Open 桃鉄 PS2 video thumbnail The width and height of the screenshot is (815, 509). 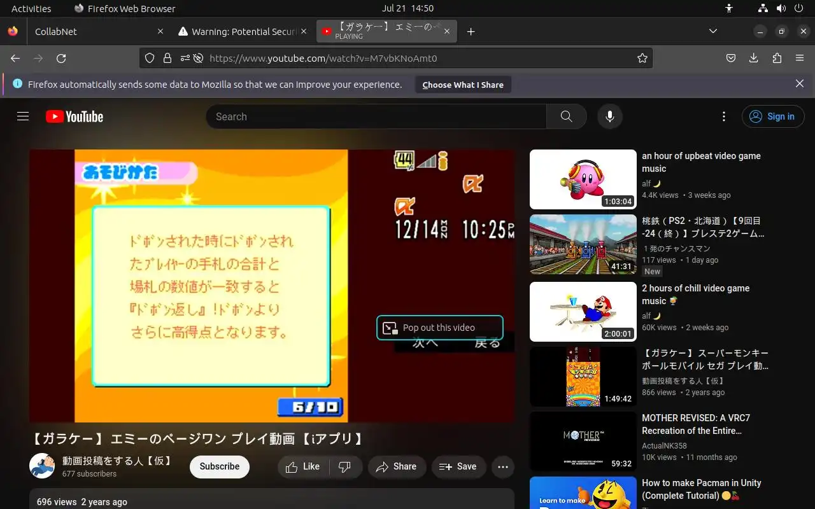pos(583,244)
